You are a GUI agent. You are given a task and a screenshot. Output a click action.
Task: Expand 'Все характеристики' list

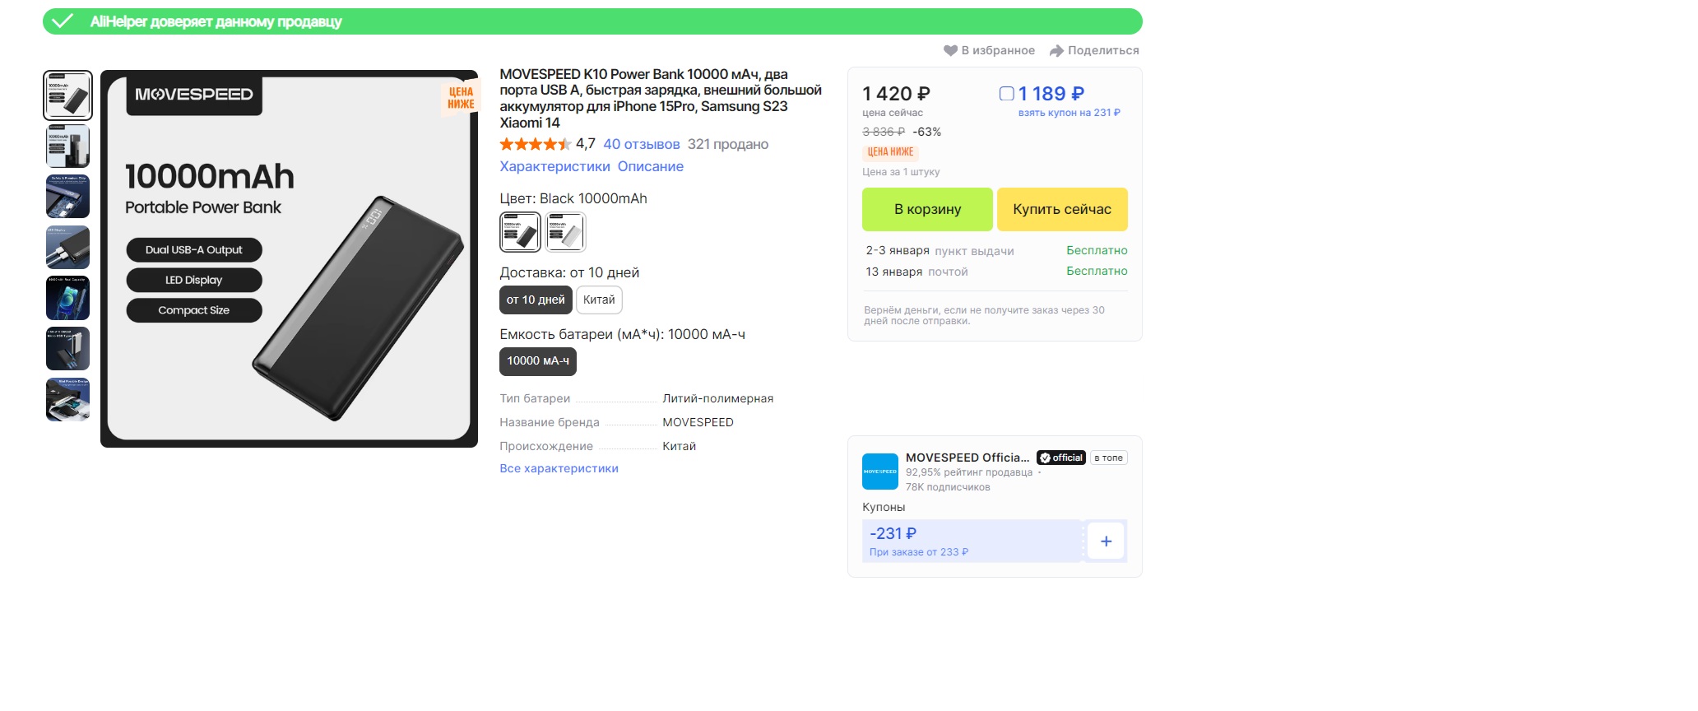coord(559,468)
